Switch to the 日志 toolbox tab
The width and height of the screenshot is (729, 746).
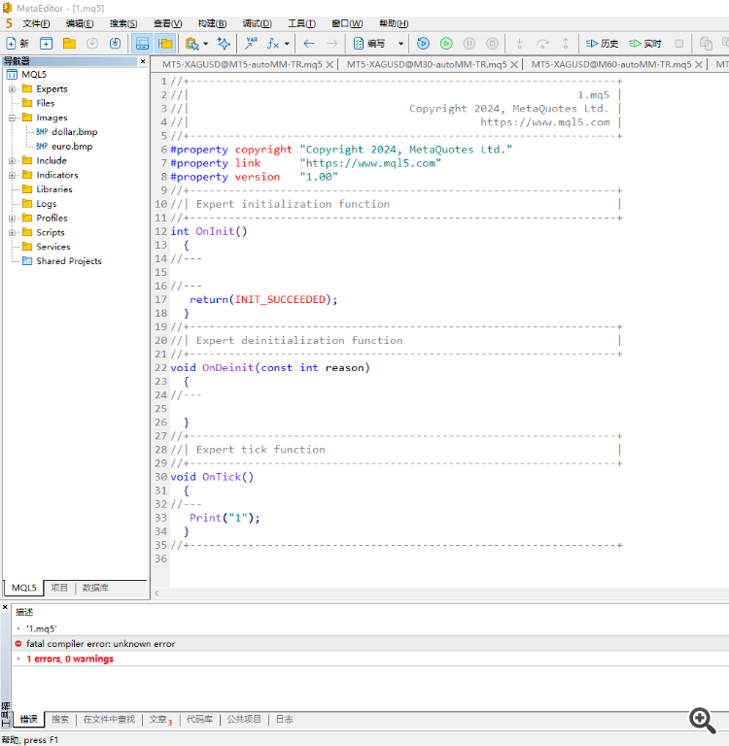pyautogui.click(x=284, y=719)
